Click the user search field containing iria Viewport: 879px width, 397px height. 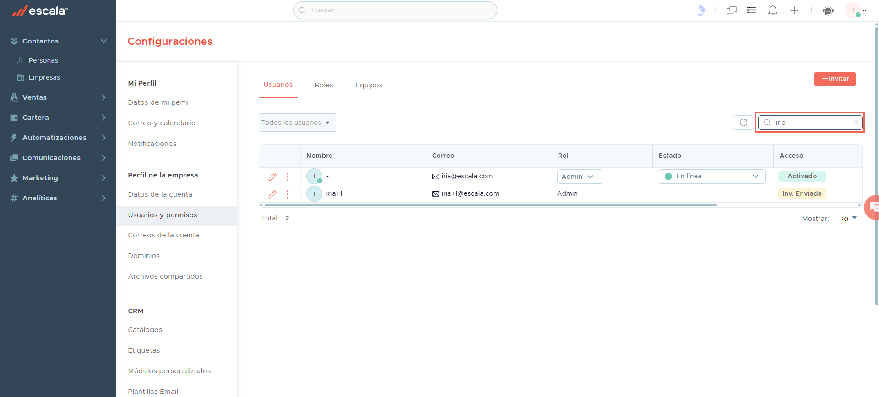(810, 123)
